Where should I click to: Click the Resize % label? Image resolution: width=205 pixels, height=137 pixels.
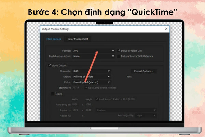[x=65, y=116]
